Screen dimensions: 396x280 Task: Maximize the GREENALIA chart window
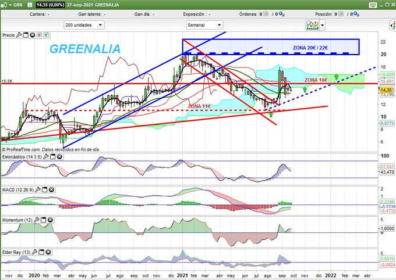click(388, 5)
